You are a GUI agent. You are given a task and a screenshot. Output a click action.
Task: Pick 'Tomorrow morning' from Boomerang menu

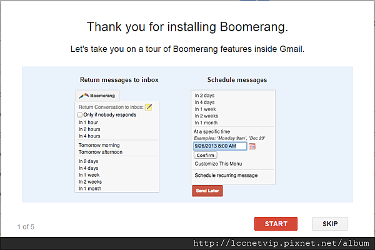click(100, 145)
